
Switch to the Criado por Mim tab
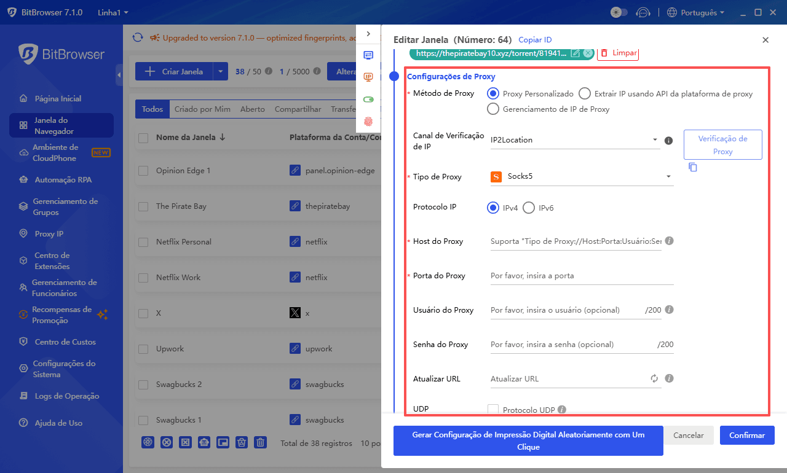click(202, 109)
